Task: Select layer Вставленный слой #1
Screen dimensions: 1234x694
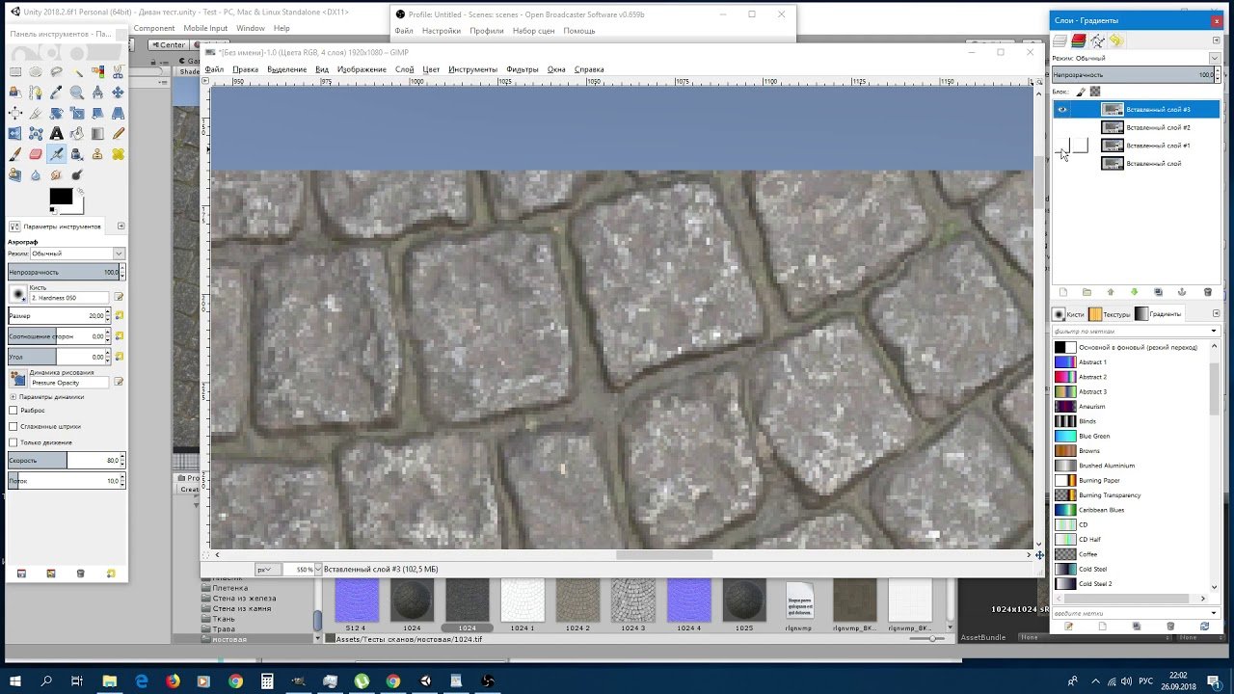Action: click(x=1157, y=146)
